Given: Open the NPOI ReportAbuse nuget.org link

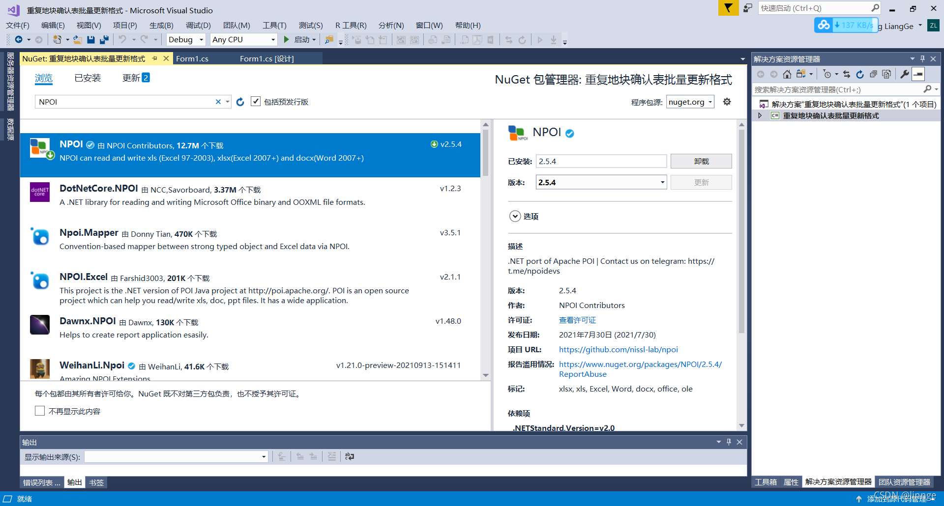Looking at the screenshot, I should tap(640, 369).
